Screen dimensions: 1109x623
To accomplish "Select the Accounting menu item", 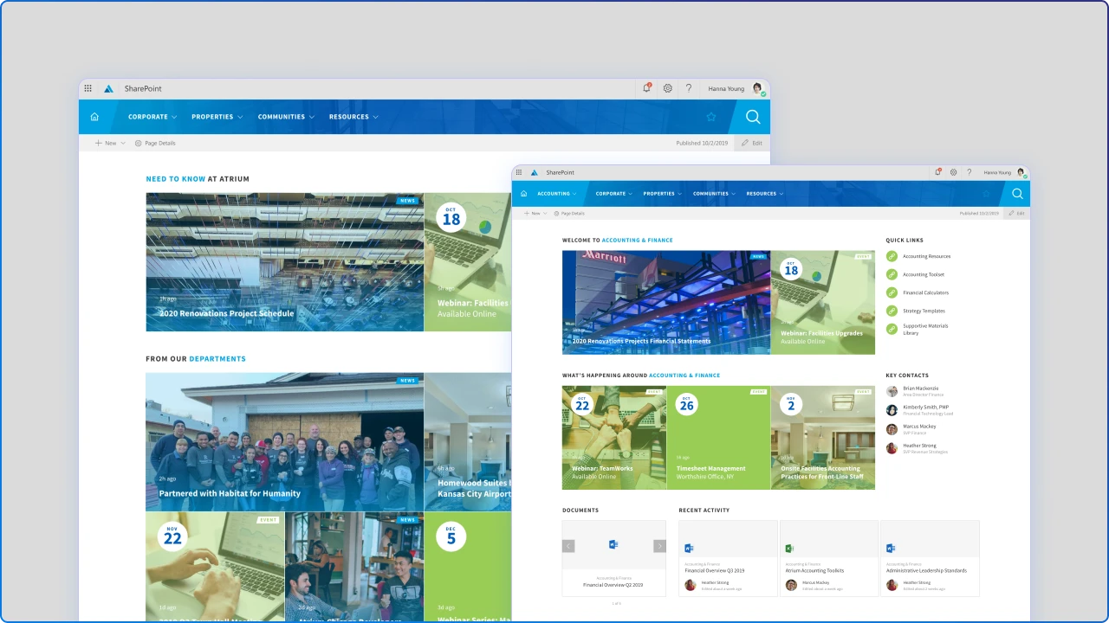I will [x=554, y=194].
